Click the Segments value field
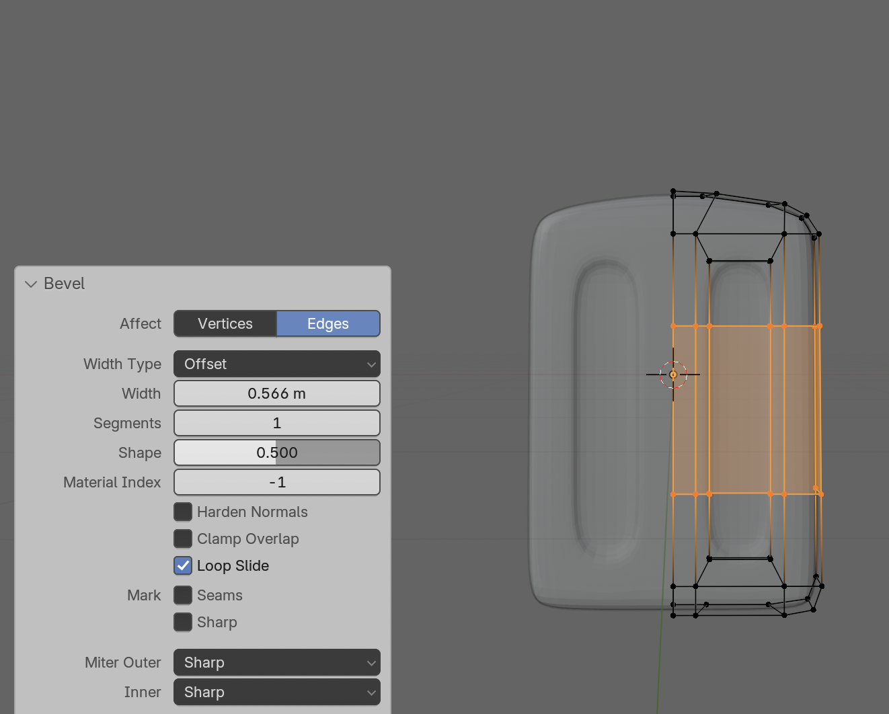 click(276, 423)
